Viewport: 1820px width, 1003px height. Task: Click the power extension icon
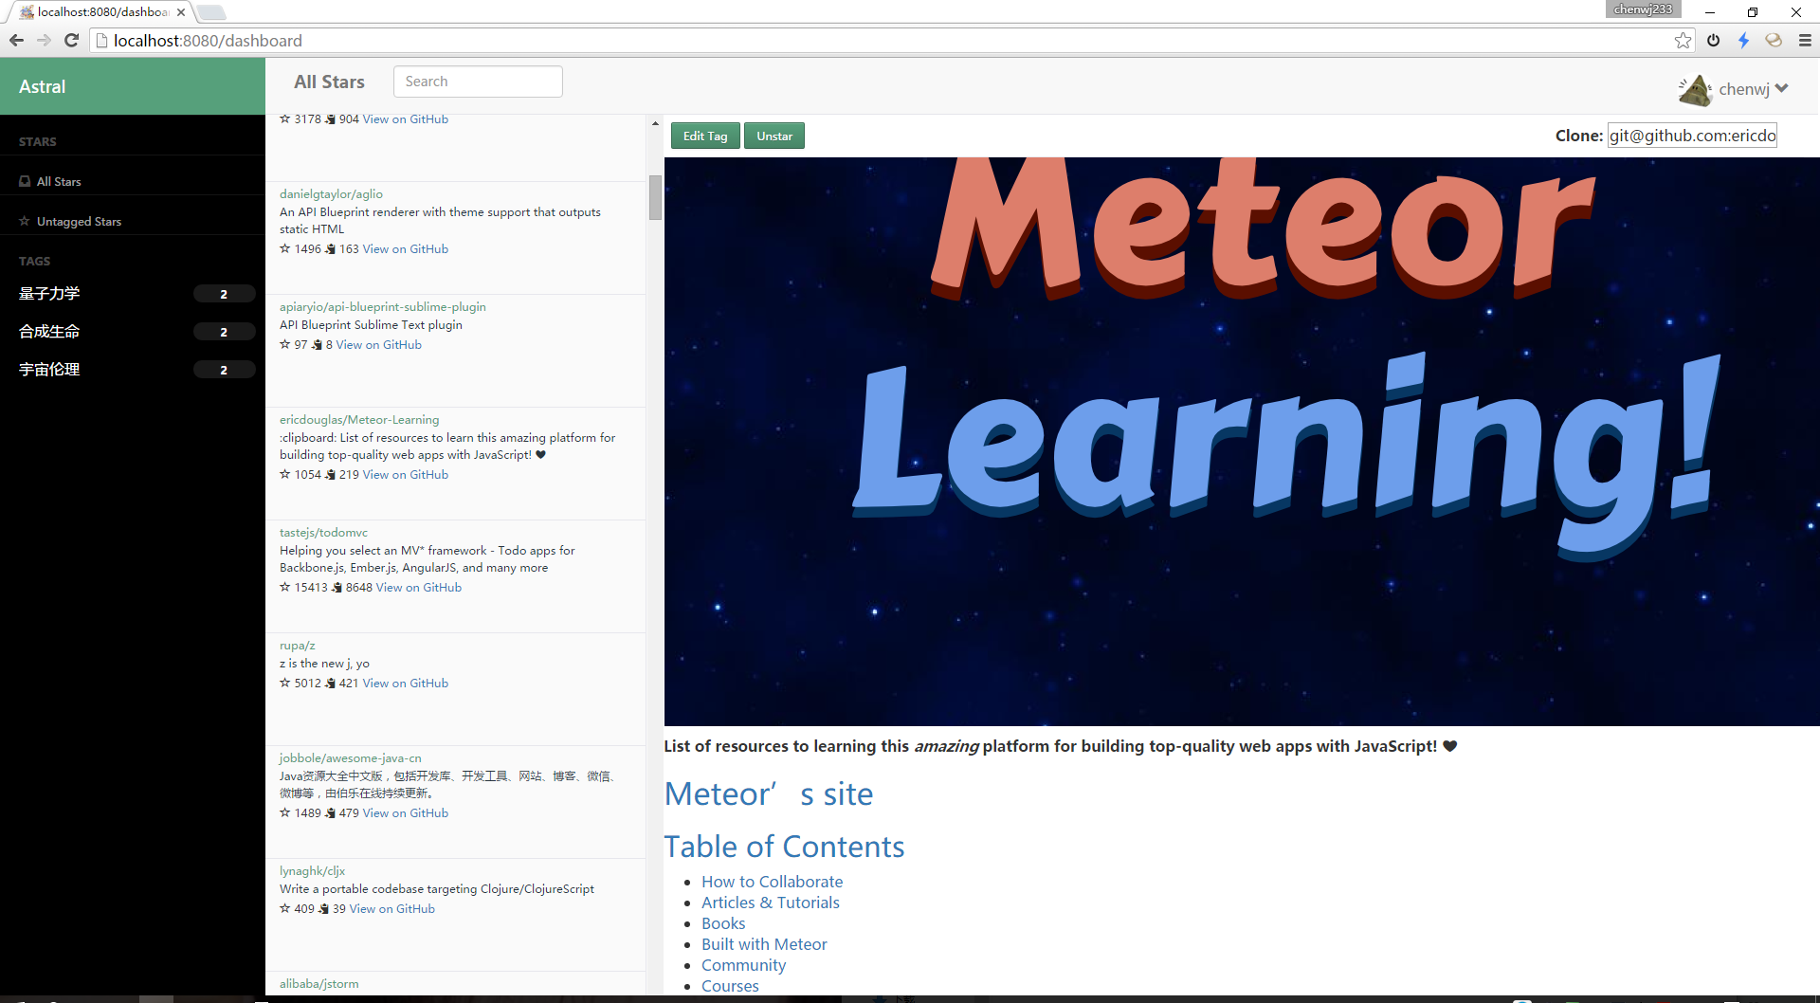1713,40
